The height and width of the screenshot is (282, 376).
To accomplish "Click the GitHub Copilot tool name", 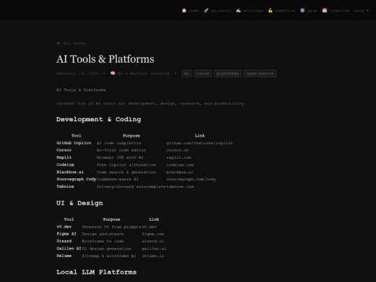I will tap(74, 143).
